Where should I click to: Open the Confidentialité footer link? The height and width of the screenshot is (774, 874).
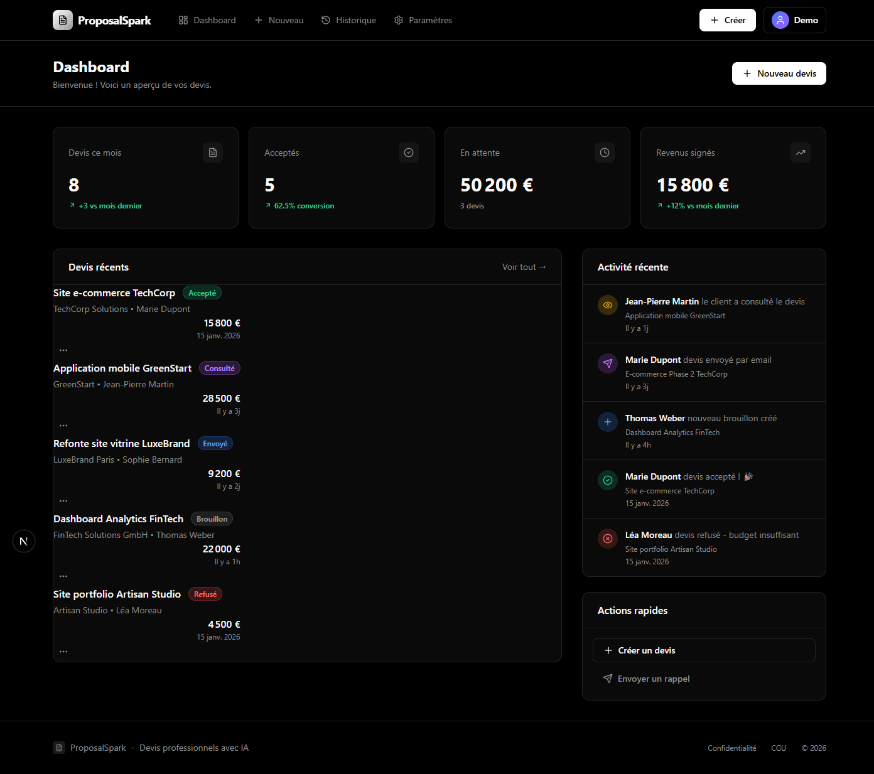pos(731,748)
